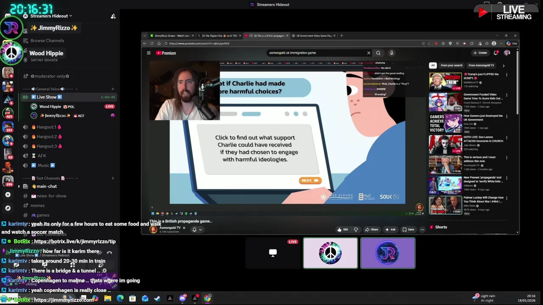Open the Trump's just FLIPPED the SCRIPT thumbnail
543x305 pixels.
point(445,81)
